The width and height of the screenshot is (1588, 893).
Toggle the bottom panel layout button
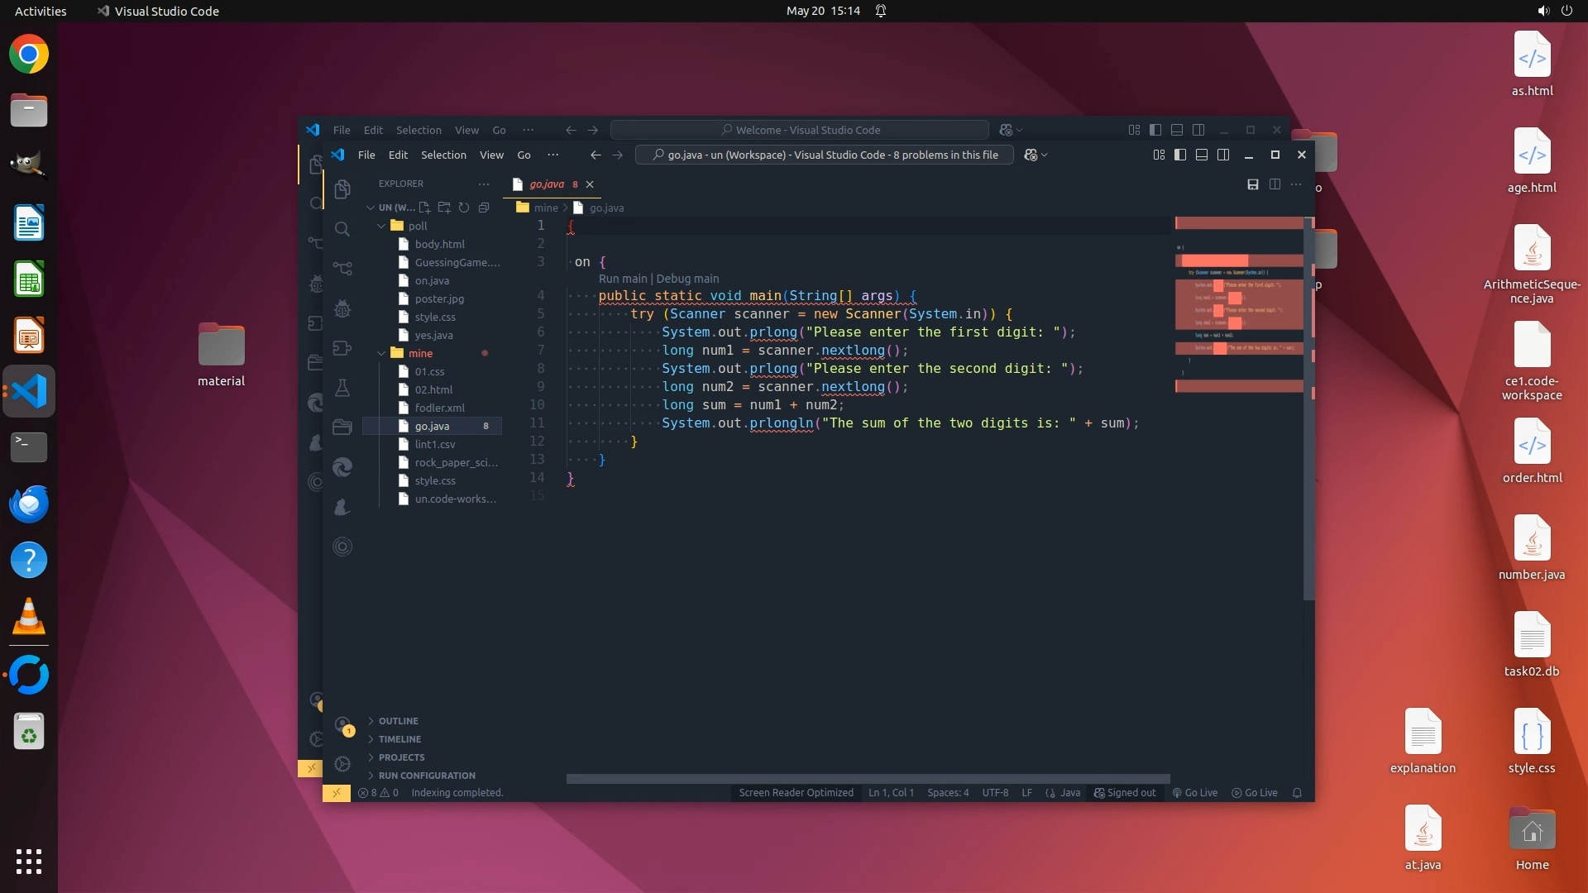1202,155
